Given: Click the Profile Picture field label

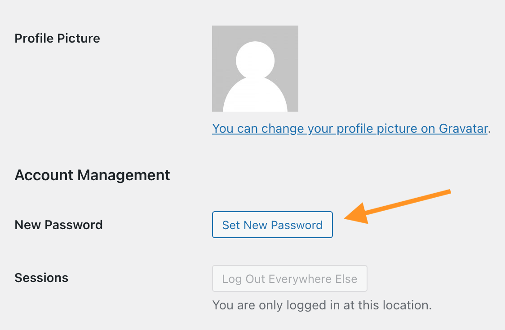Looking at the screenshot, I should tap(57, 38).
